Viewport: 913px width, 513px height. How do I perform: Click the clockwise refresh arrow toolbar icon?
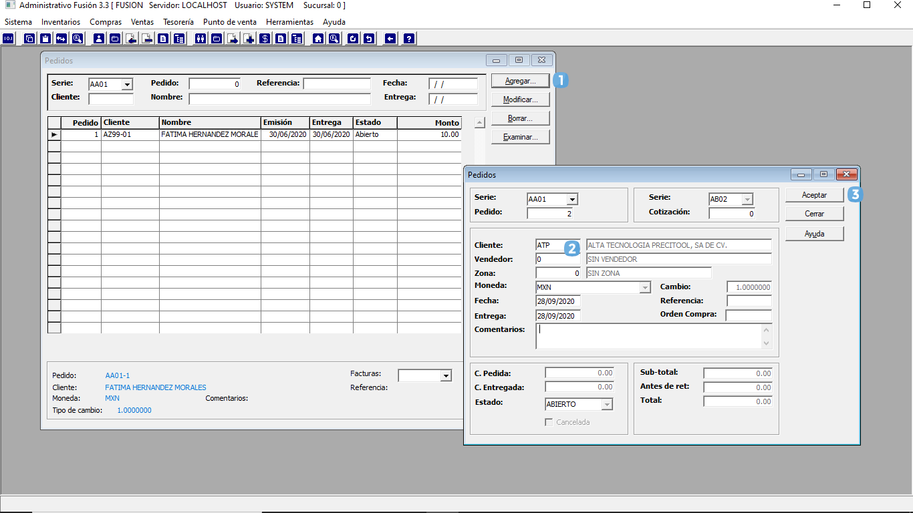pyautogui.click(x=353, y=39)
